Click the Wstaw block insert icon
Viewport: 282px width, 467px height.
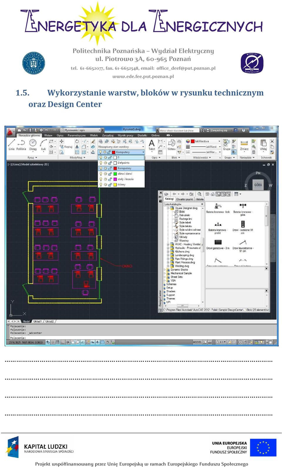pos(172,145)
